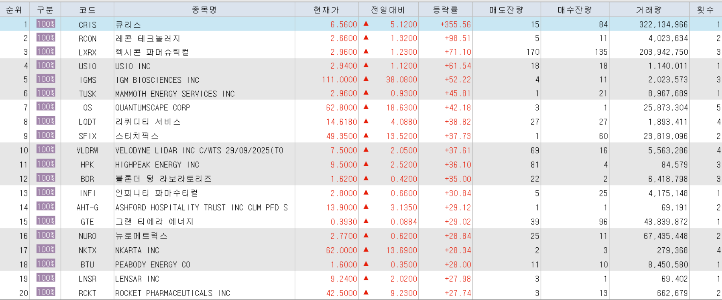Click the 100% badge in CRIS row
This screenshot has height=300, width=722.
46,24
